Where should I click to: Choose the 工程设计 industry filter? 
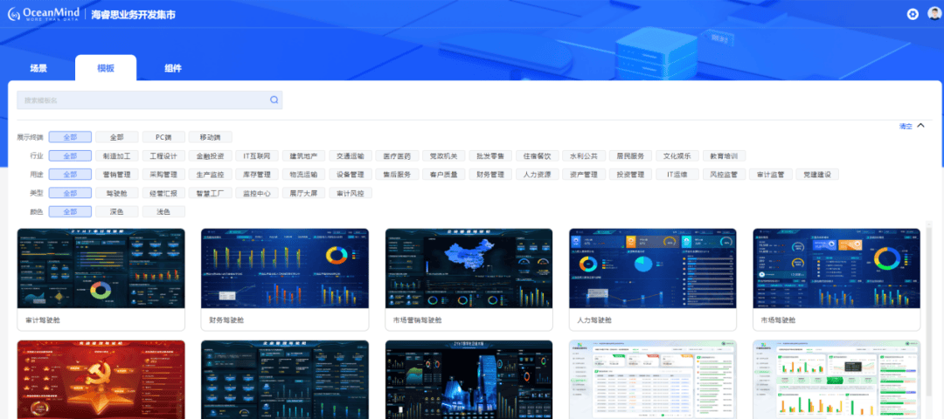click(163, 155)
